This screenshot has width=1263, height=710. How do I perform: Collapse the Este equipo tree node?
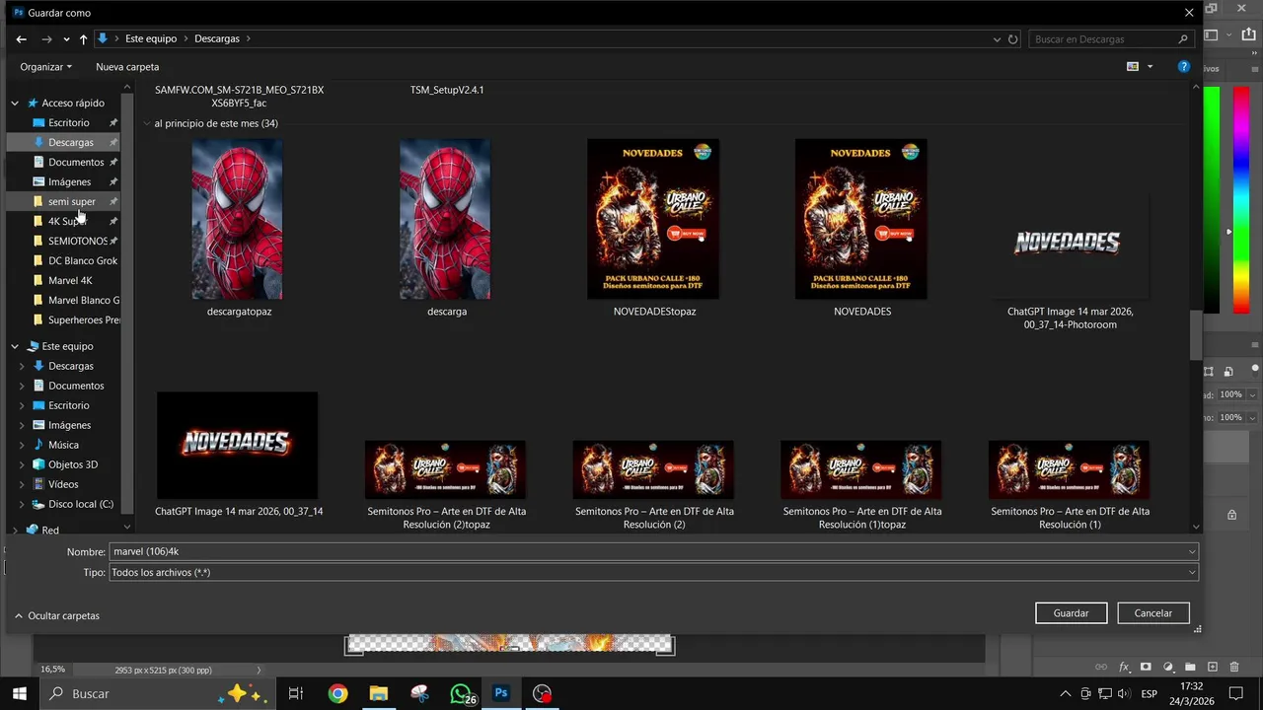[15, 346]
